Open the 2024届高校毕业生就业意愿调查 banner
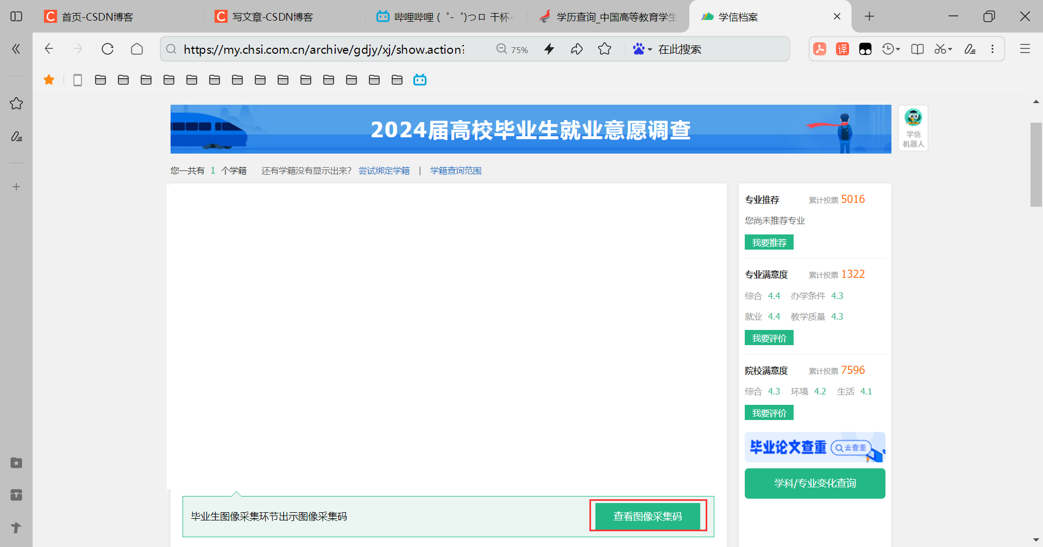The image size is (1043, 547). point(531,129)
